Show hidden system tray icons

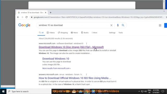coord(139,91)
